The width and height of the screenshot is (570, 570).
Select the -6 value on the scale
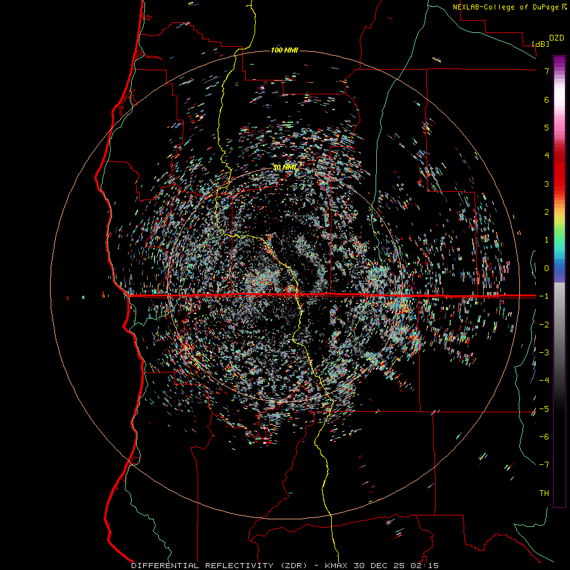tap(544, 436)
